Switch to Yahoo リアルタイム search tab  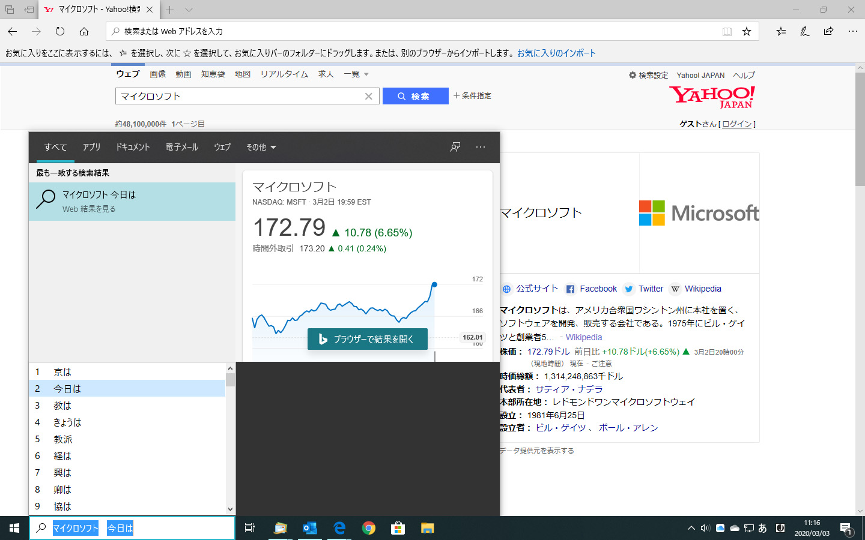284,74
